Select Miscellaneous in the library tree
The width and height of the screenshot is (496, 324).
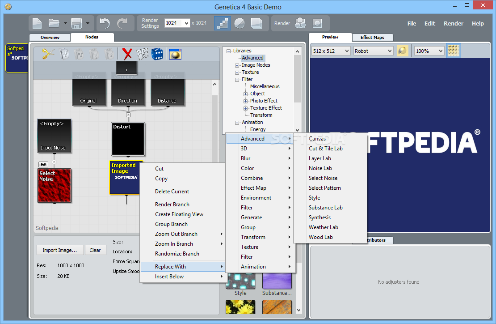[265, 86]
